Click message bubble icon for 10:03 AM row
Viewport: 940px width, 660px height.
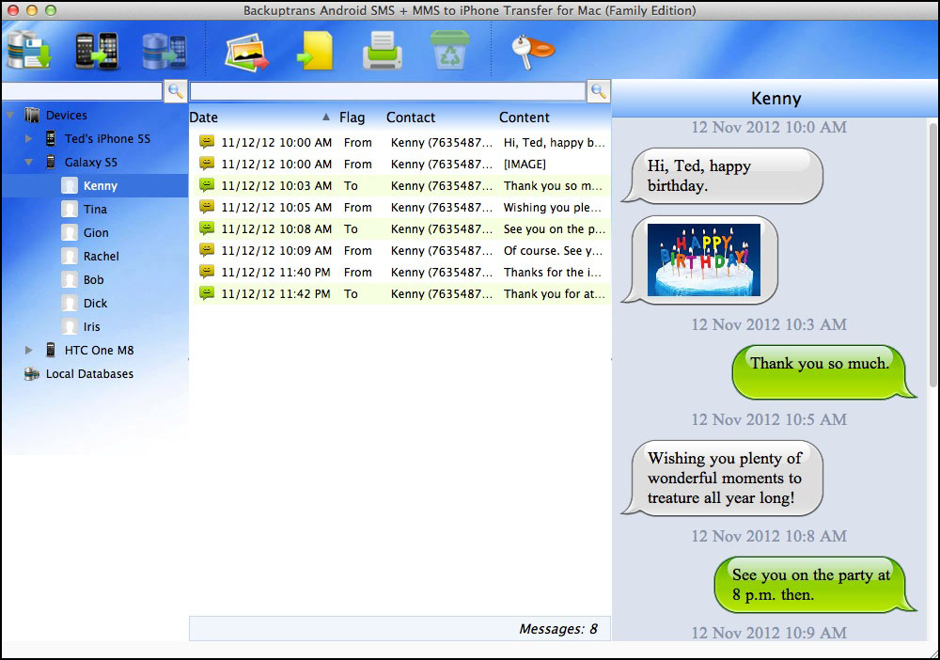click(x=207, y=185)
